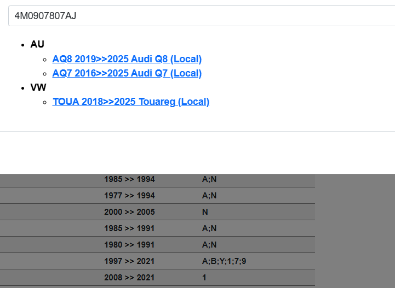Select the code 1 in the 2008 >> 2021 row
The width and height of the screenshot is (395, 288).
point(204,278)
